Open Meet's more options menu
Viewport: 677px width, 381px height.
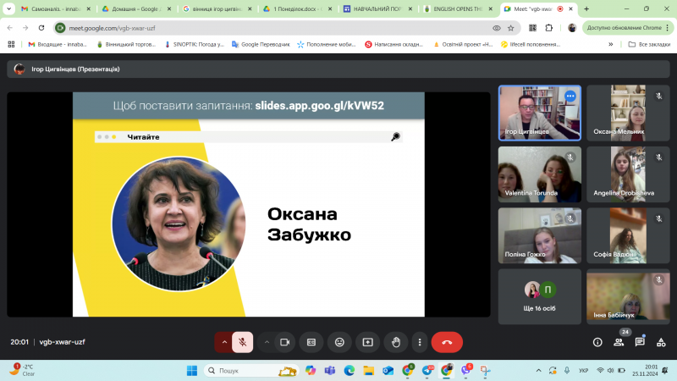coord(420,342)
